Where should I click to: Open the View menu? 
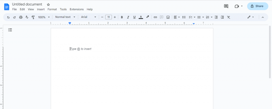coord(31,9)
